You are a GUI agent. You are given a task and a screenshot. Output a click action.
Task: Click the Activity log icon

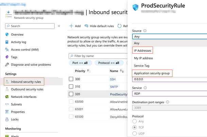[x=7, y=42]
